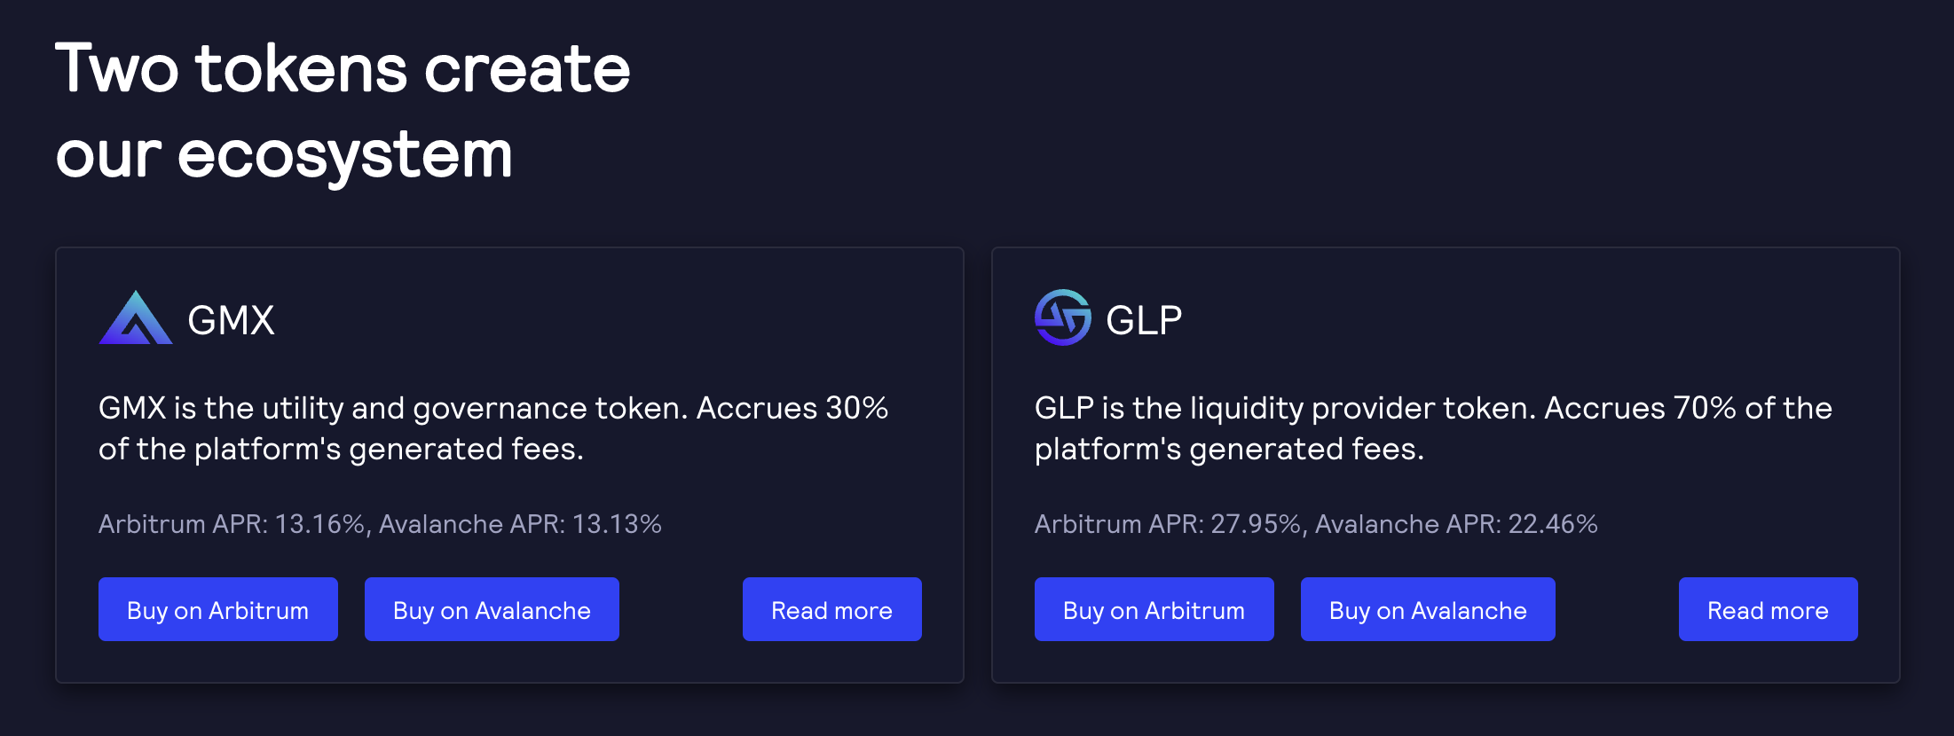Viewport: 1954px width, 736px height.
Task: Select the GLP token name label
Action: click(1143, 319)
